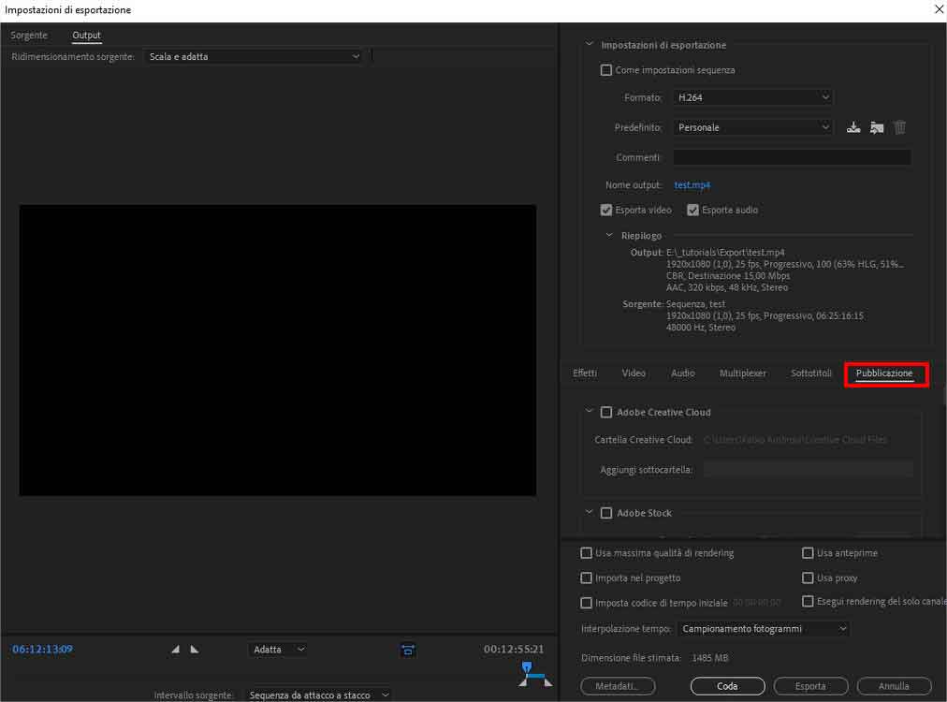Click the test.mp4 output name link
947x702 pixels.
pyautogui.click(x=692, y=184)
